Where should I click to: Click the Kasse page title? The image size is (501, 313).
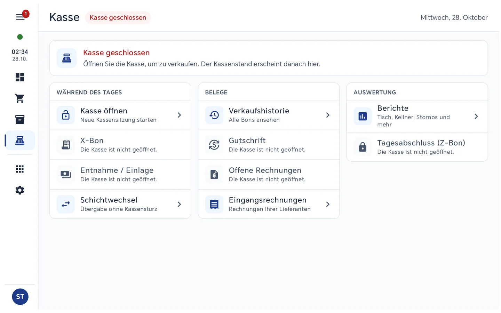(x=64, y=17)
